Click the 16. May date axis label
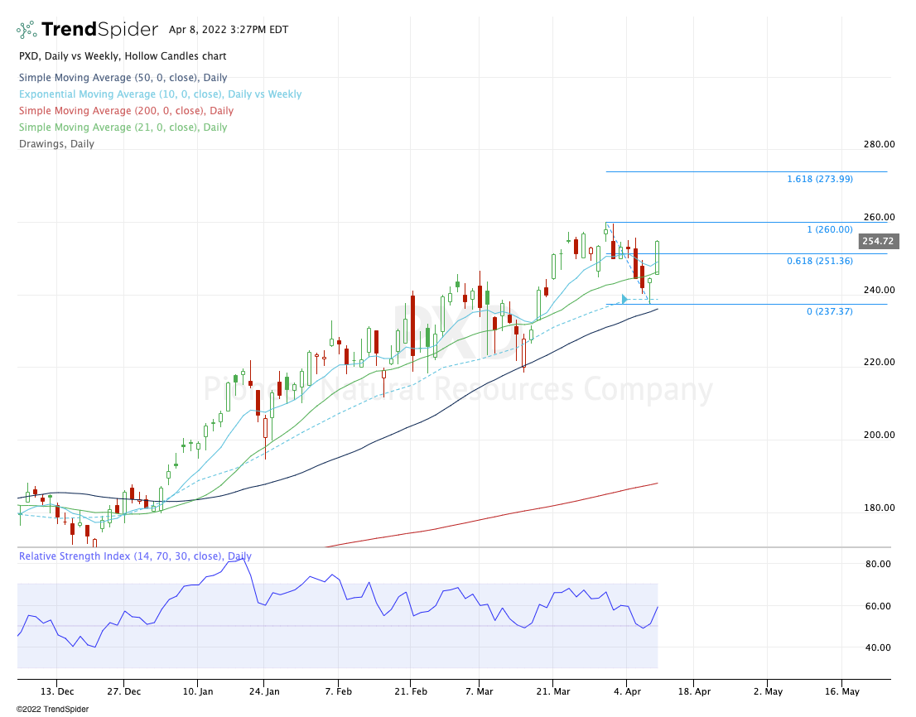 point(841,691)
